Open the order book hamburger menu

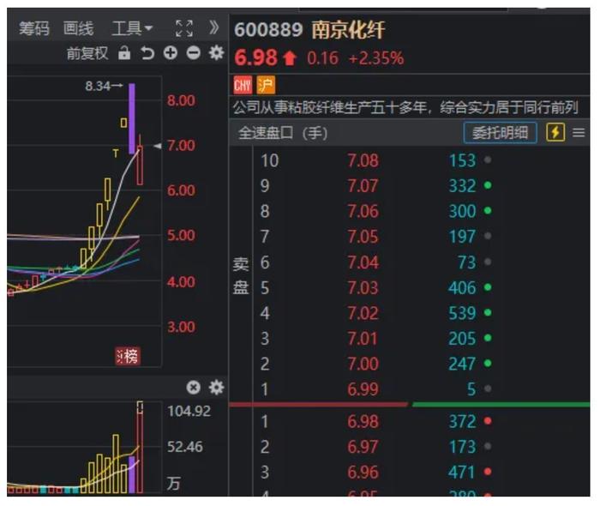coord(579,133)
